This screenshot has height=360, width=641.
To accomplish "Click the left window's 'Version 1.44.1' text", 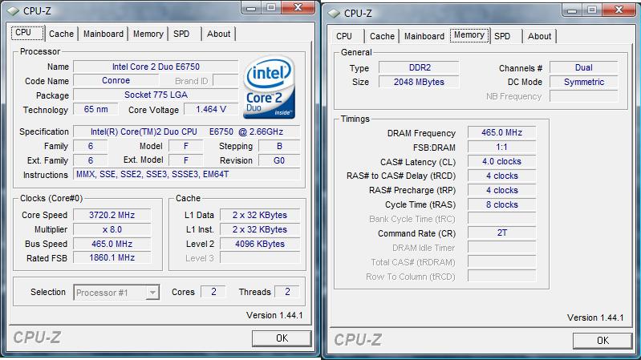I will point(274,315).
